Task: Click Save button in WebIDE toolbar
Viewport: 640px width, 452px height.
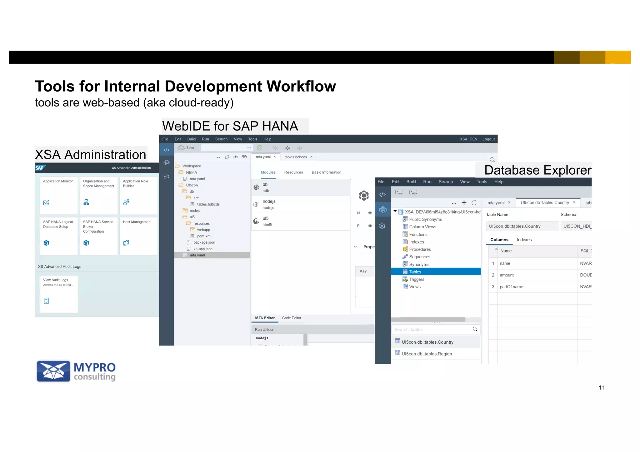Action: point(186,148)
